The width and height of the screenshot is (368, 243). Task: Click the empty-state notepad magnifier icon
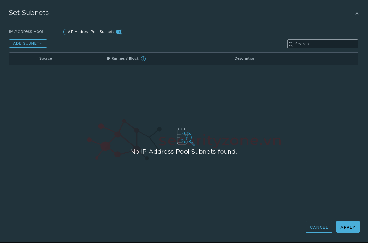(186, 137)
